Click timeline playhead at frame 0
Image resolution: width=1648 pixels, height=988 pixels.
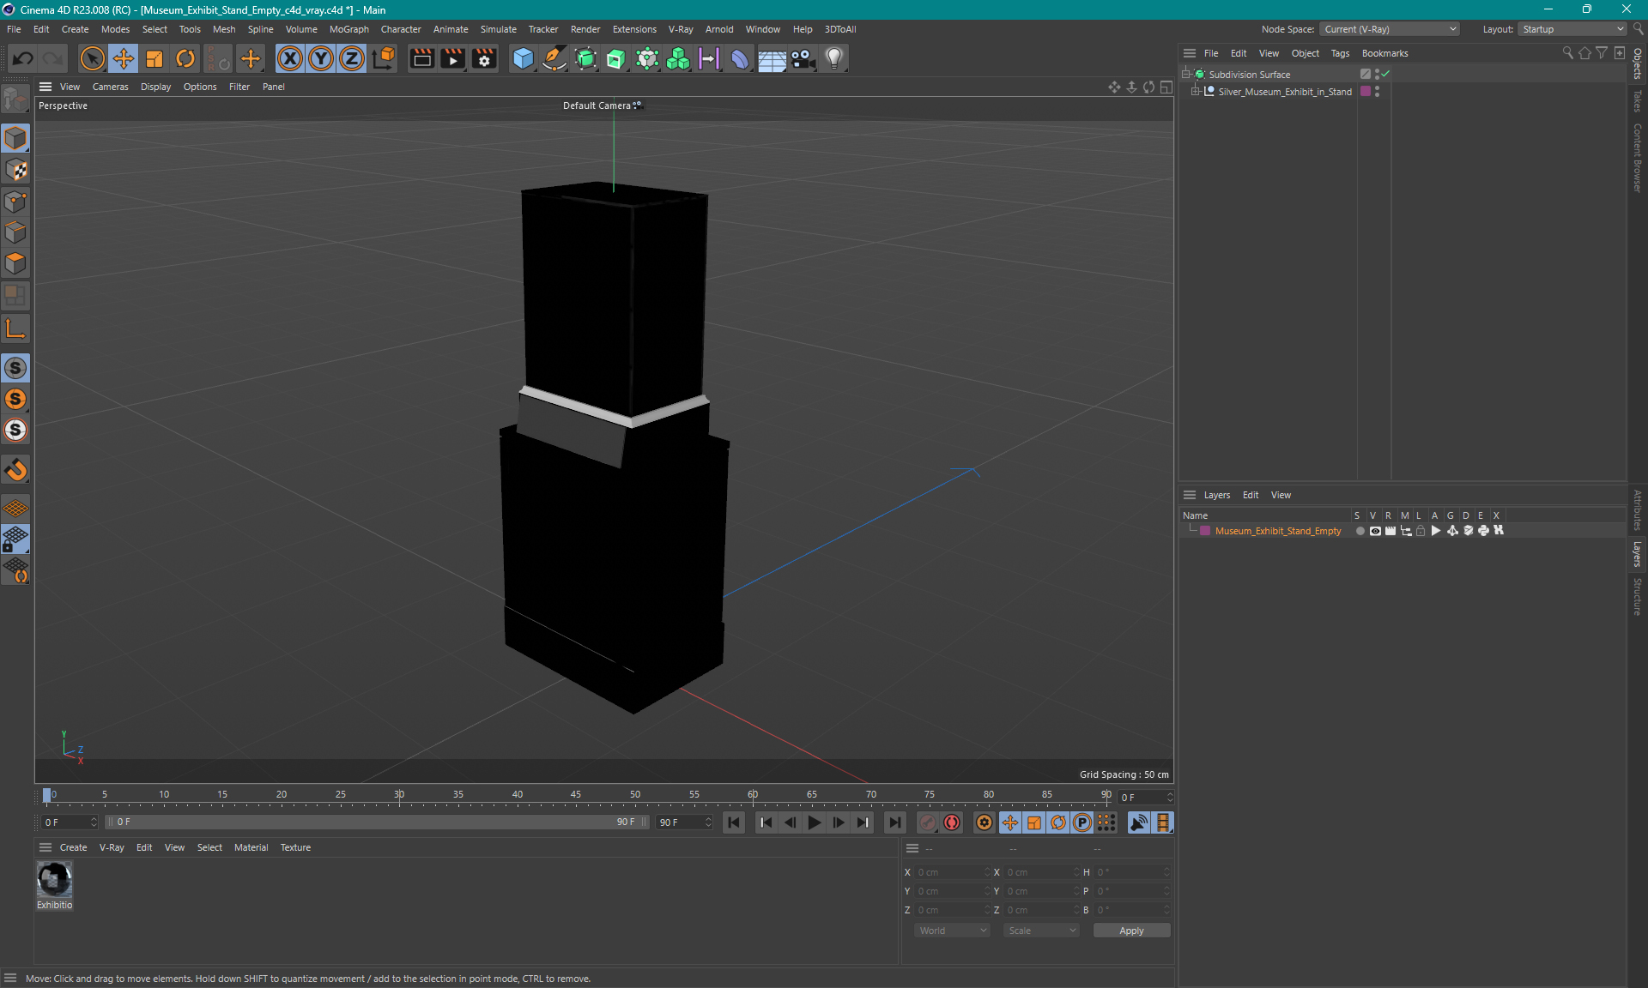point(47,795)
